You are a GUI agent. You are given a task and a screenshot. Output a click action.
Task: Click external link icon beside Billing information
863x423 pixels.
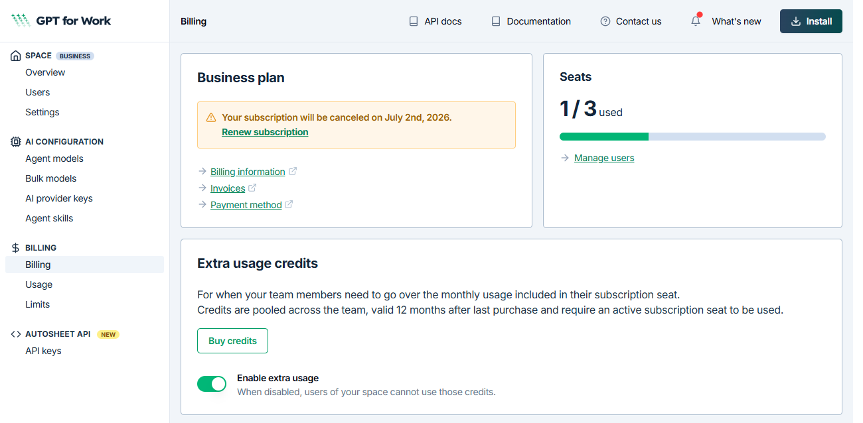pyautogui.click(x=293, y=171)
